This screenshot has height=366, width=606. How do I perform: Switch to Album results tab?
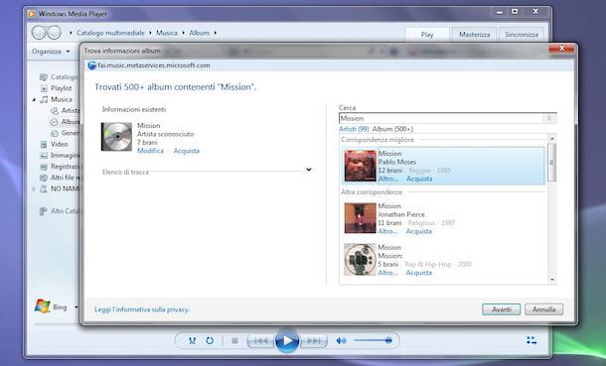pos(392,129)
